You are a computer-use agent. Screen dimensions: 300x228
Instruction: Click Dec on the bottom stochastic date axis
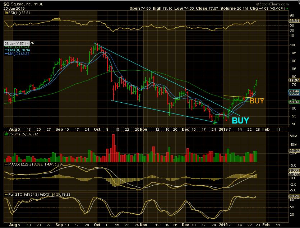[185, 225]
